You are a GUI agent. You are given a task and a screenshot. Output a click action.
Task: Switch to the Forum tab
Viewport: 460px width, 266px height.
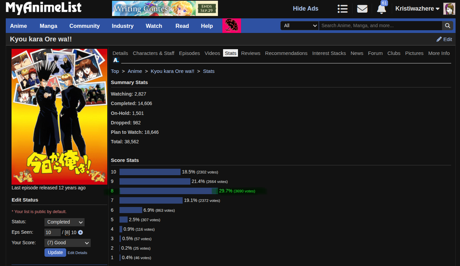click(375, 53)
